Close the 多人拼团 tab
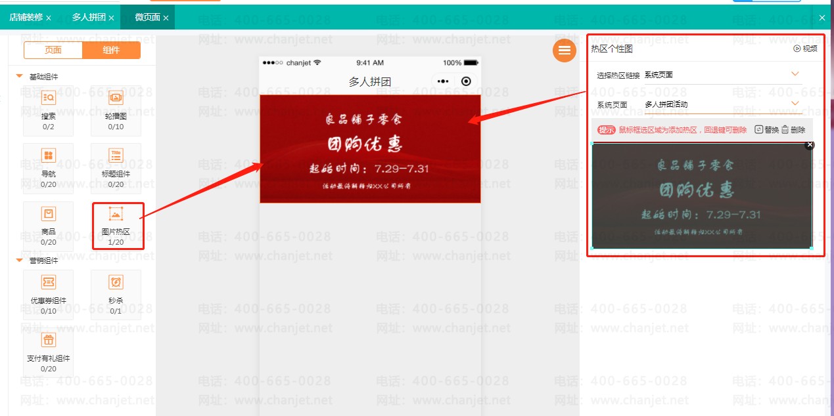 pyautogui.click(x=111, y=18)
